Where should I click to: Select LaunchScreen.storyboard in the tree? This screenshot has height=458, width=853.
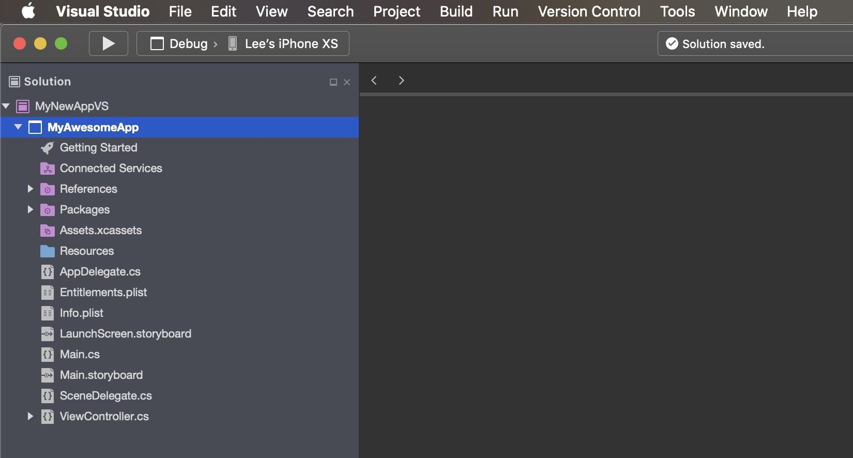coord(126,334)
